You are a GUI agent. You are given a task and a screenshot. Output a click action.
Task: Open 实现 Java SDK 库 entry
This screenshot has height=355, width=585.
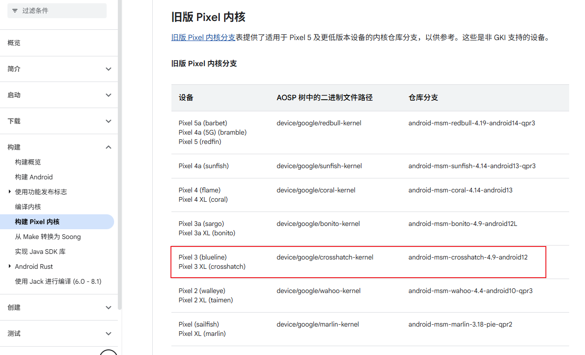point(40,252)
